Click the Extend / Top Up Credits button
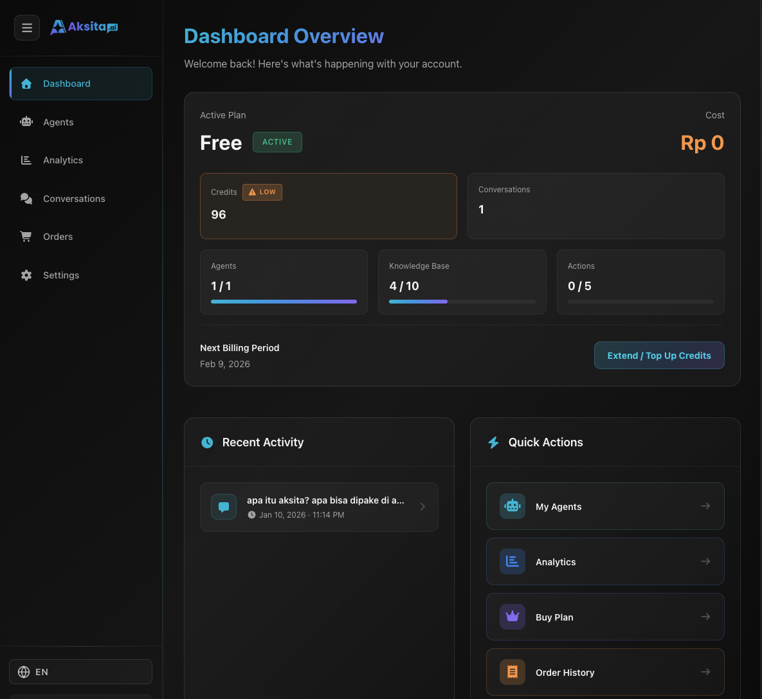This screenshot has height=699, width=762. point(658,356)
